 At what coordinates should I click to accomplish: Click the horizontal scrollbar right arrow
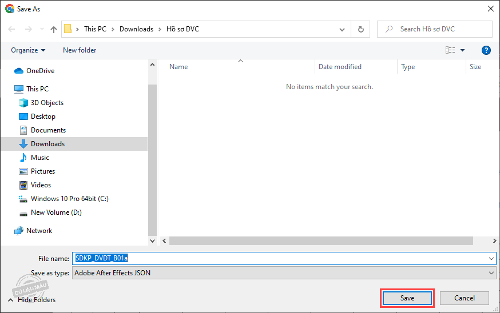point(495,240)
